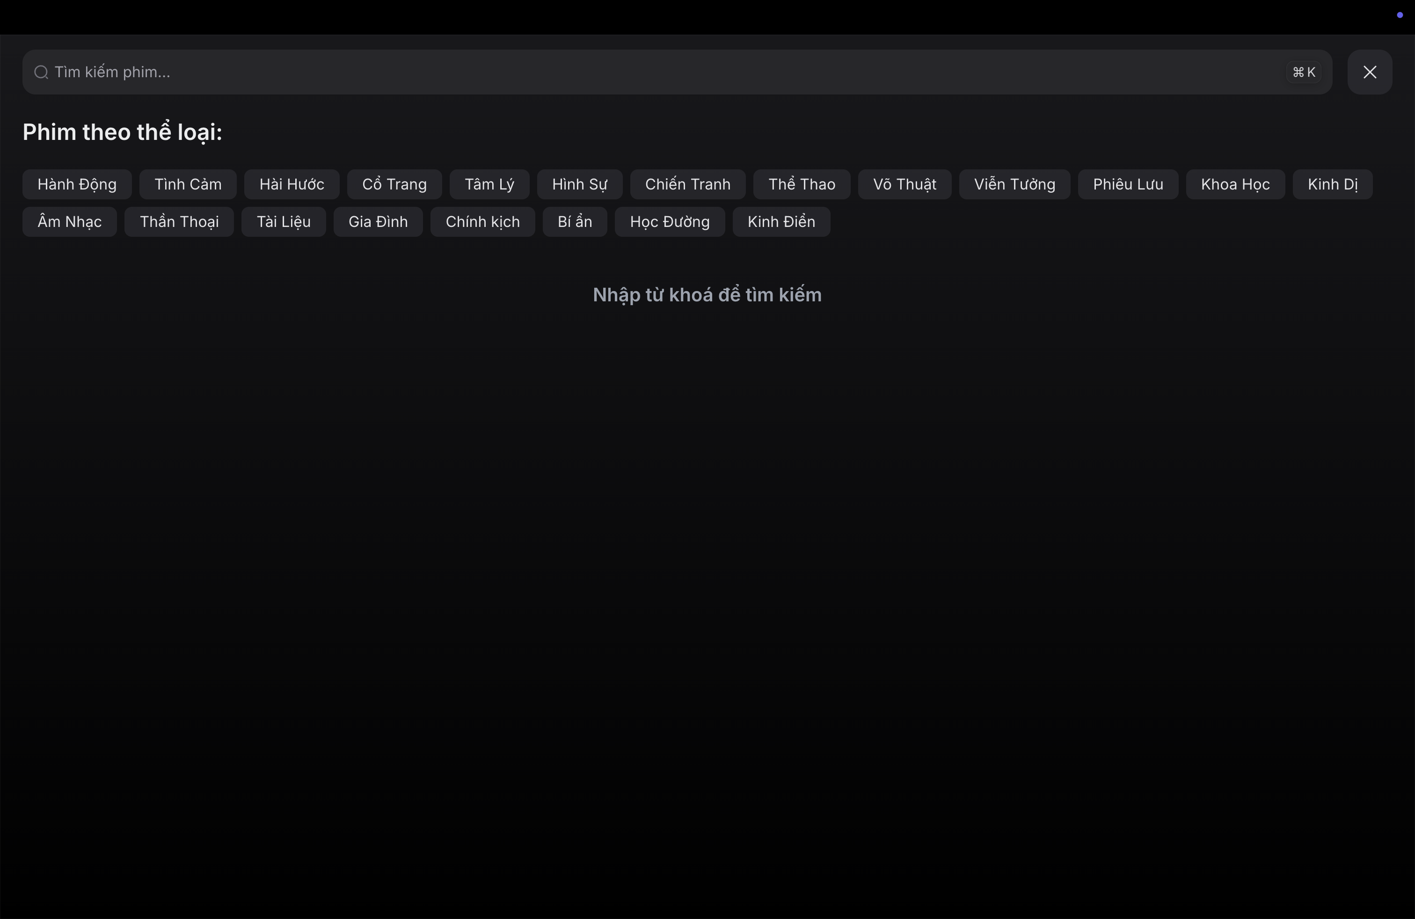This screenshot has width=1415, height=919.
Task: Open Âm Nhạc genre list
Action: pyautogui.click(x=70, y=222)
